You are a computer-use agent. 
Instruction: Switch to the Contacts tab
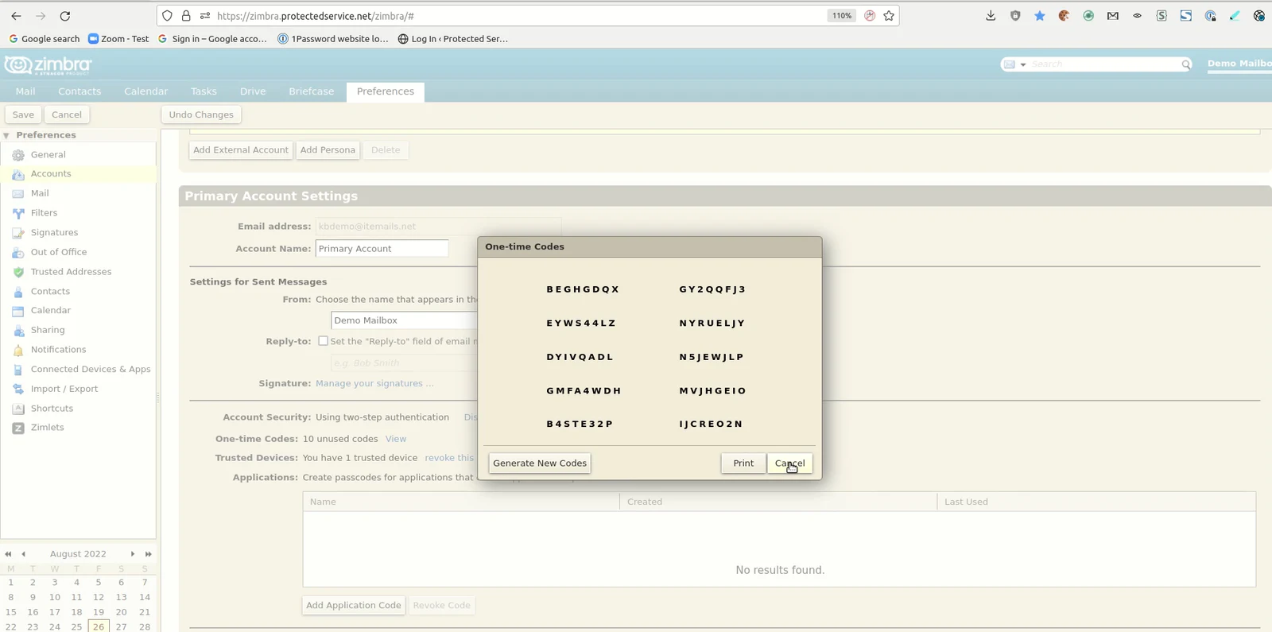pos(79,91)
